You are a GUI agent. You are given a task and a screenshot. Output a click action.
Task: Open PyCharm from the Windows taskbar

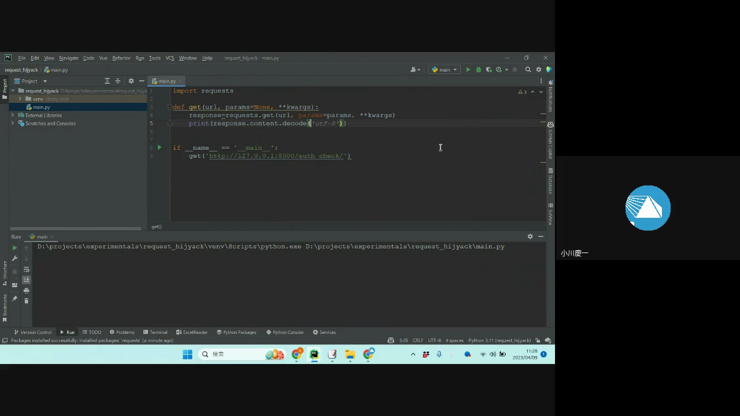point(314,354)
